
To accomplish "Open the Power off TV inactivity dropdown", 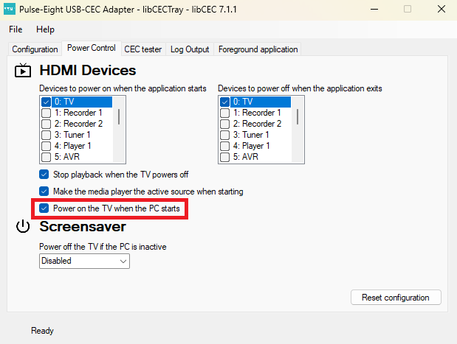I will pos(84,261).
